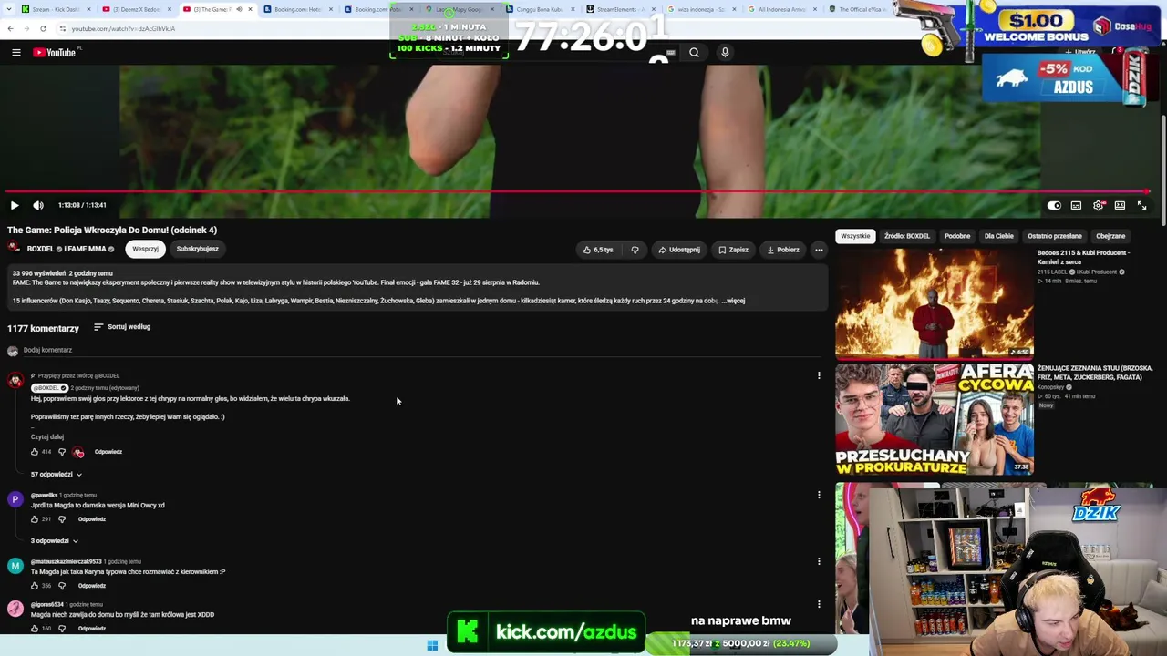Toggle the autoplay switch in the player
Viewport: 1167px width, 656px height.
1054,206
